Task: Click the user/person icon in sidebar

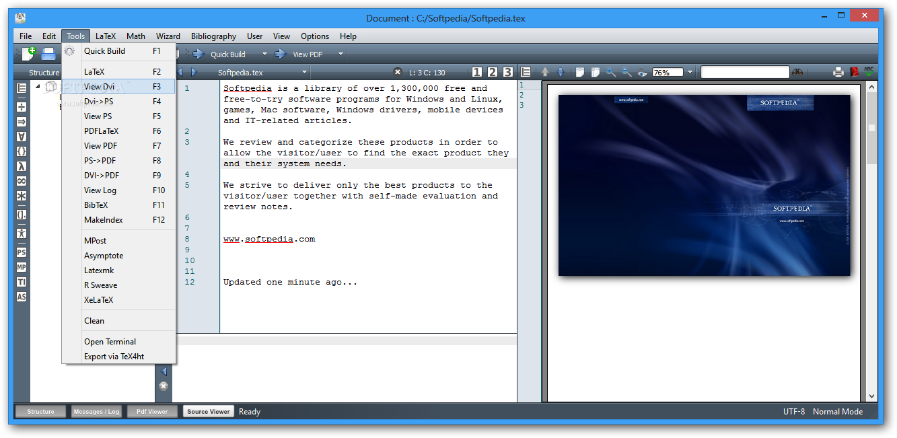Action: (x=22, y=233)
